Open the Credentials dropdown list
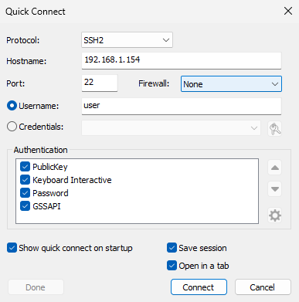 (x=171, y=128)
